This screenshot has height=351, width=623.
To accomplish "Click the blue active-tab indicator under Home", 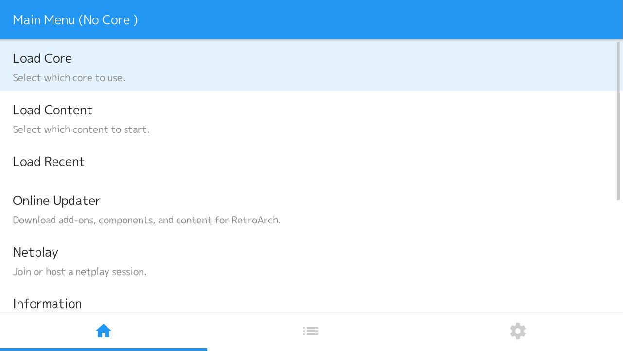I will click(104, 349).
